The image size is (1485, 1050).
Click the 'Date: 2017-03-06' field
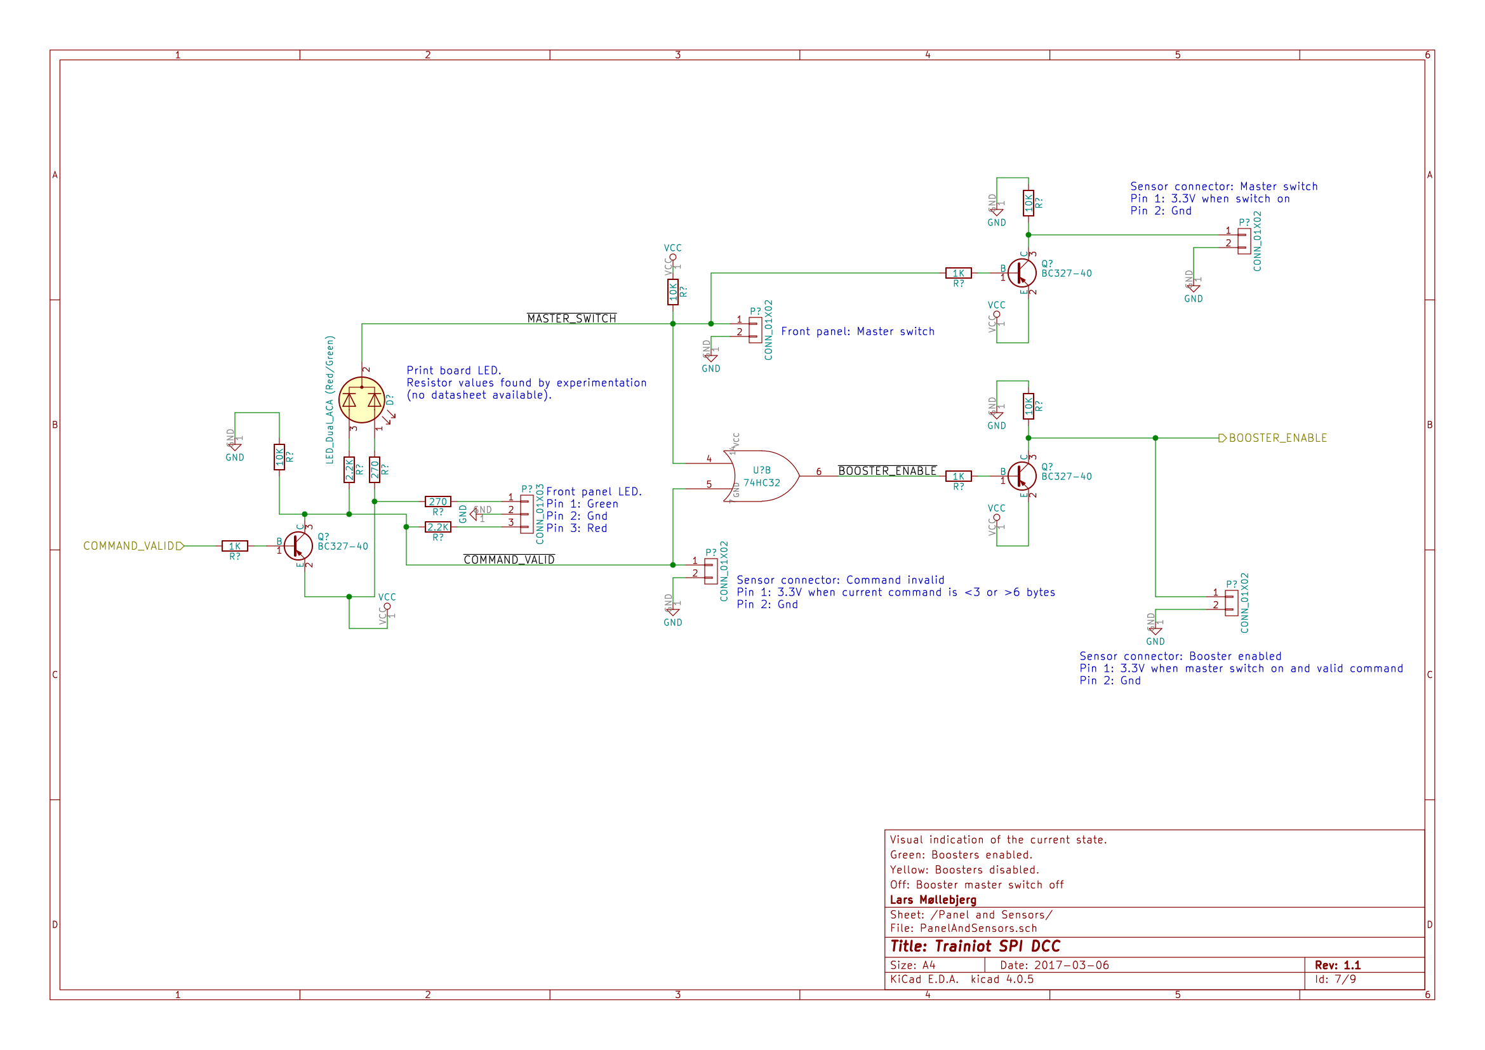tap(1055, 966)
